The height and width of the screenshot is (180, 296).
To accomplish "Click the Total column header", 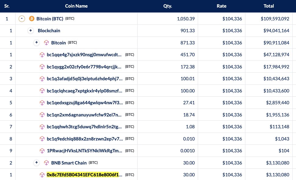I will (x=269, y=6).
